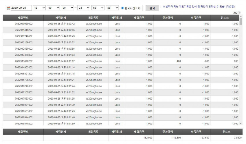This screenshot has width=246, height=144.
Task: Click the 윈로스 column header in top table
Action: (225, 18)
